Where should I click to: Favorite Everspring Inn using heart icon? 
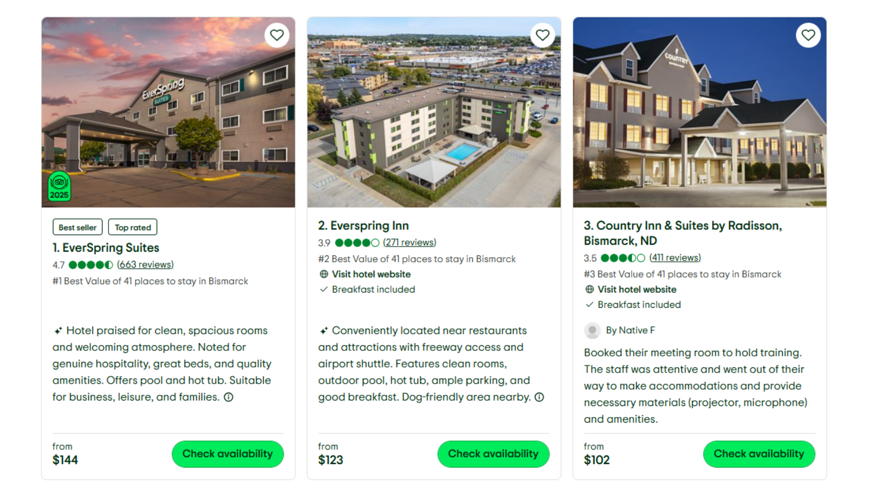coord(543,35)
